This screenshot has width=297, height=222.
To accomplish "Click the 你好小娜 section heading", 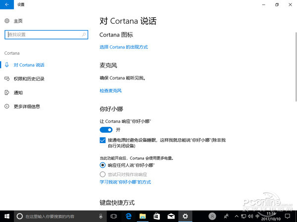I will click(111, 109).
